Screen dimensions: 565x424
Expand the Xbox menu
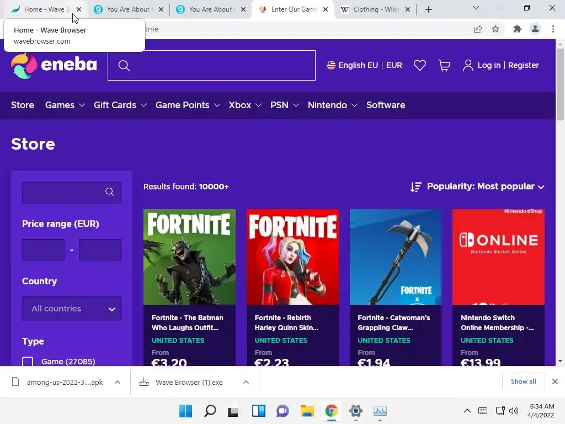(245, 105)
